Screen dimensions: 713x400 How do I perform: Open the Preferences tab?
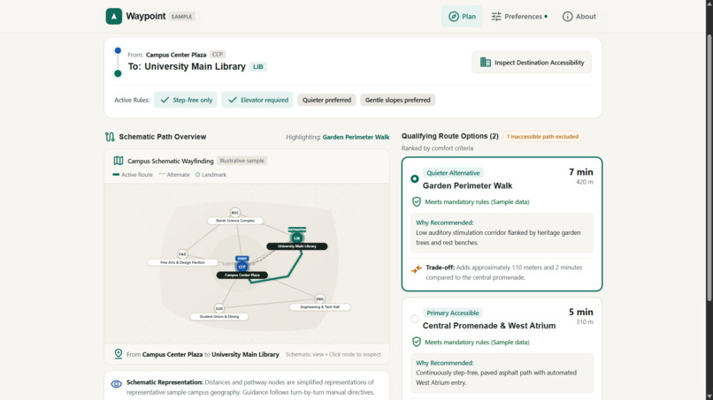[519, 17]
